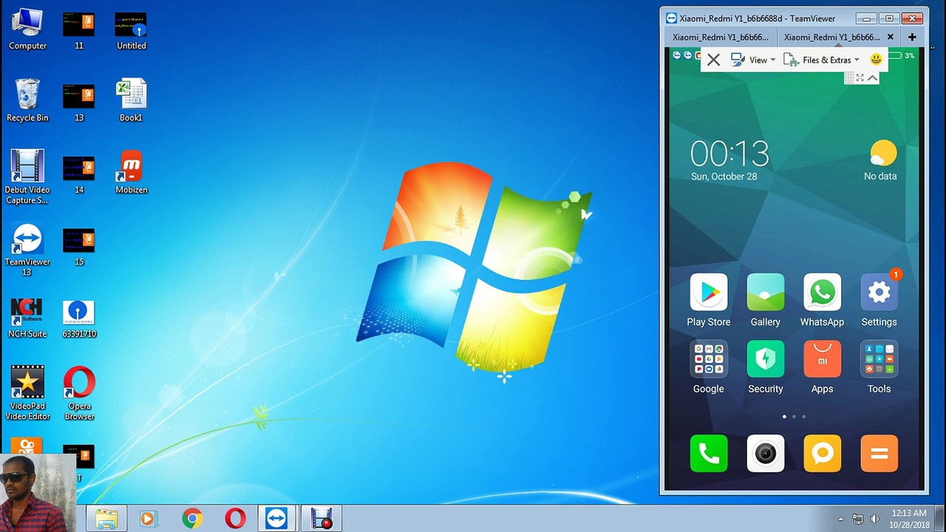
Task: Select the 63391710 desktop icon
Action: tap(79, 318)
